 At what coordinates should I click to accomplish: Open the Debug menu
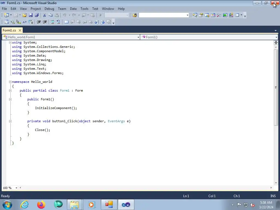click(49, 9)
